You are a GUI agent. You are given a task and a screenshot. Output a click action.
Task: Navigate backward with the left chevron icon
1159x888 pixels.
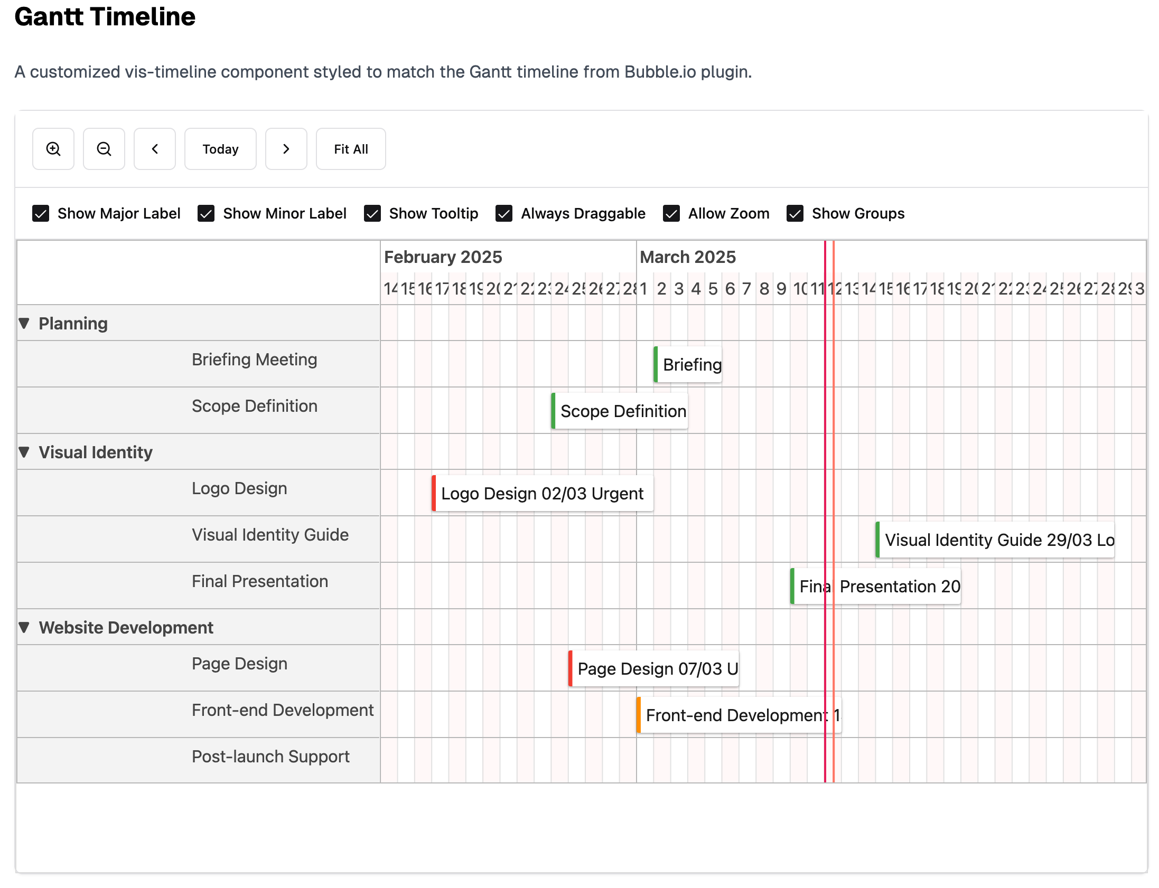(x=154, y=148)
